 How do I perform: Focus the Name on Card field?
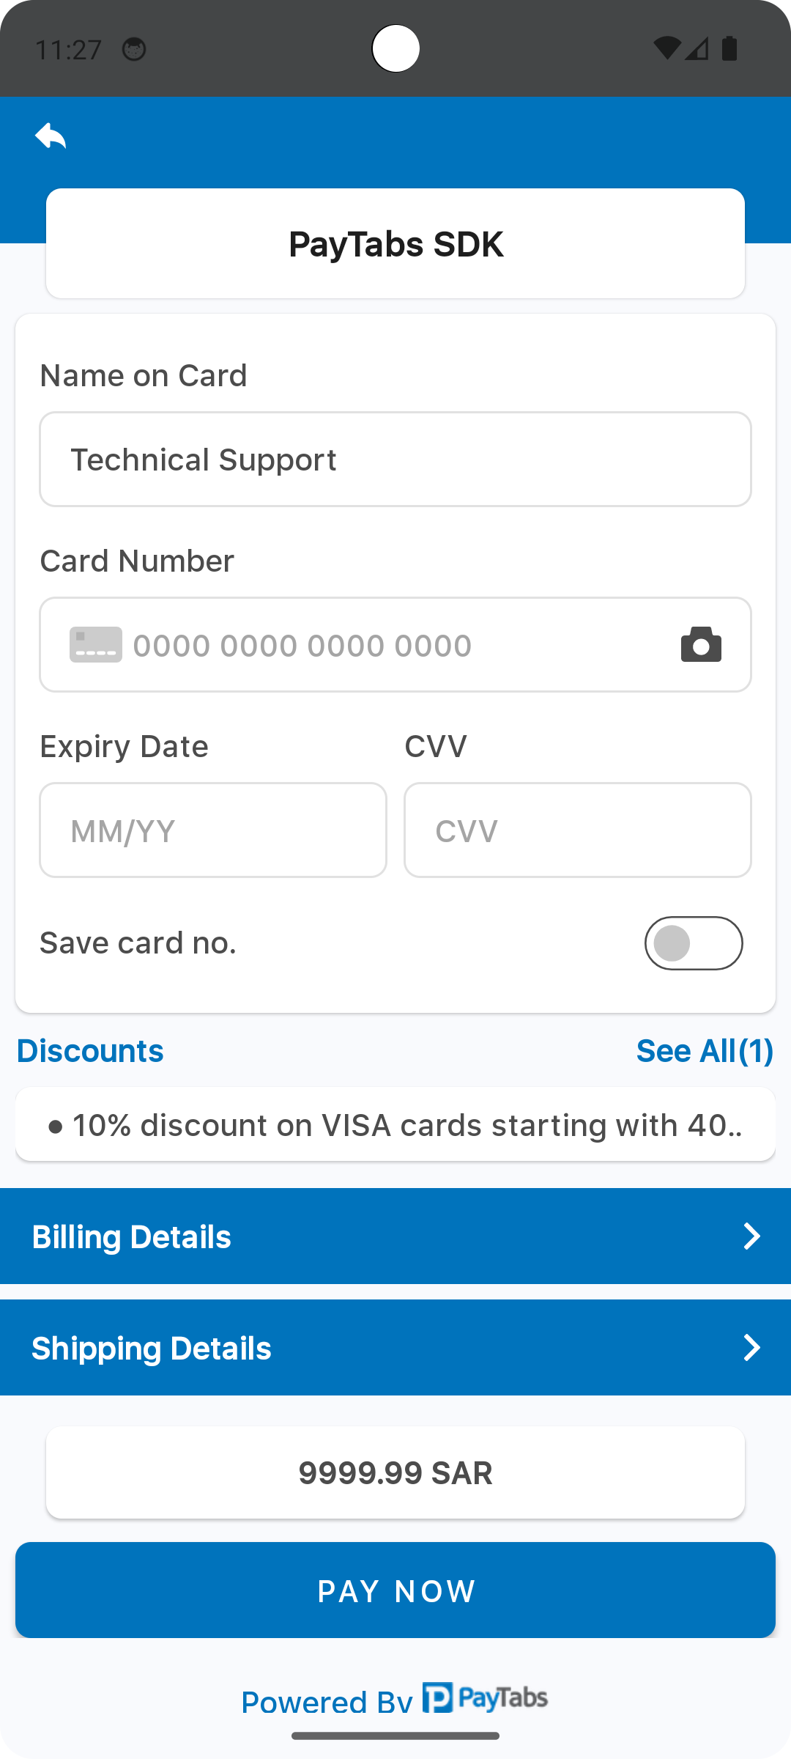point(395,460)
